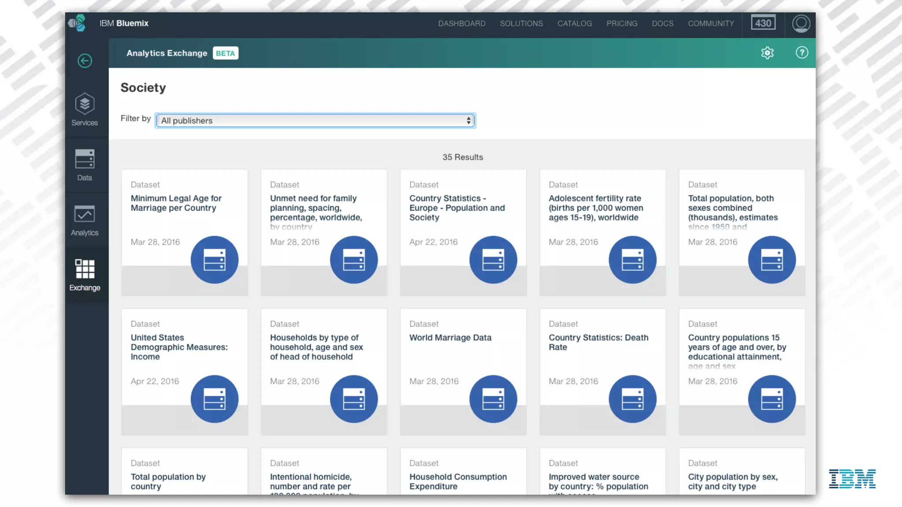Go to Analytics in the sidebar

click(x=85, y=220)
